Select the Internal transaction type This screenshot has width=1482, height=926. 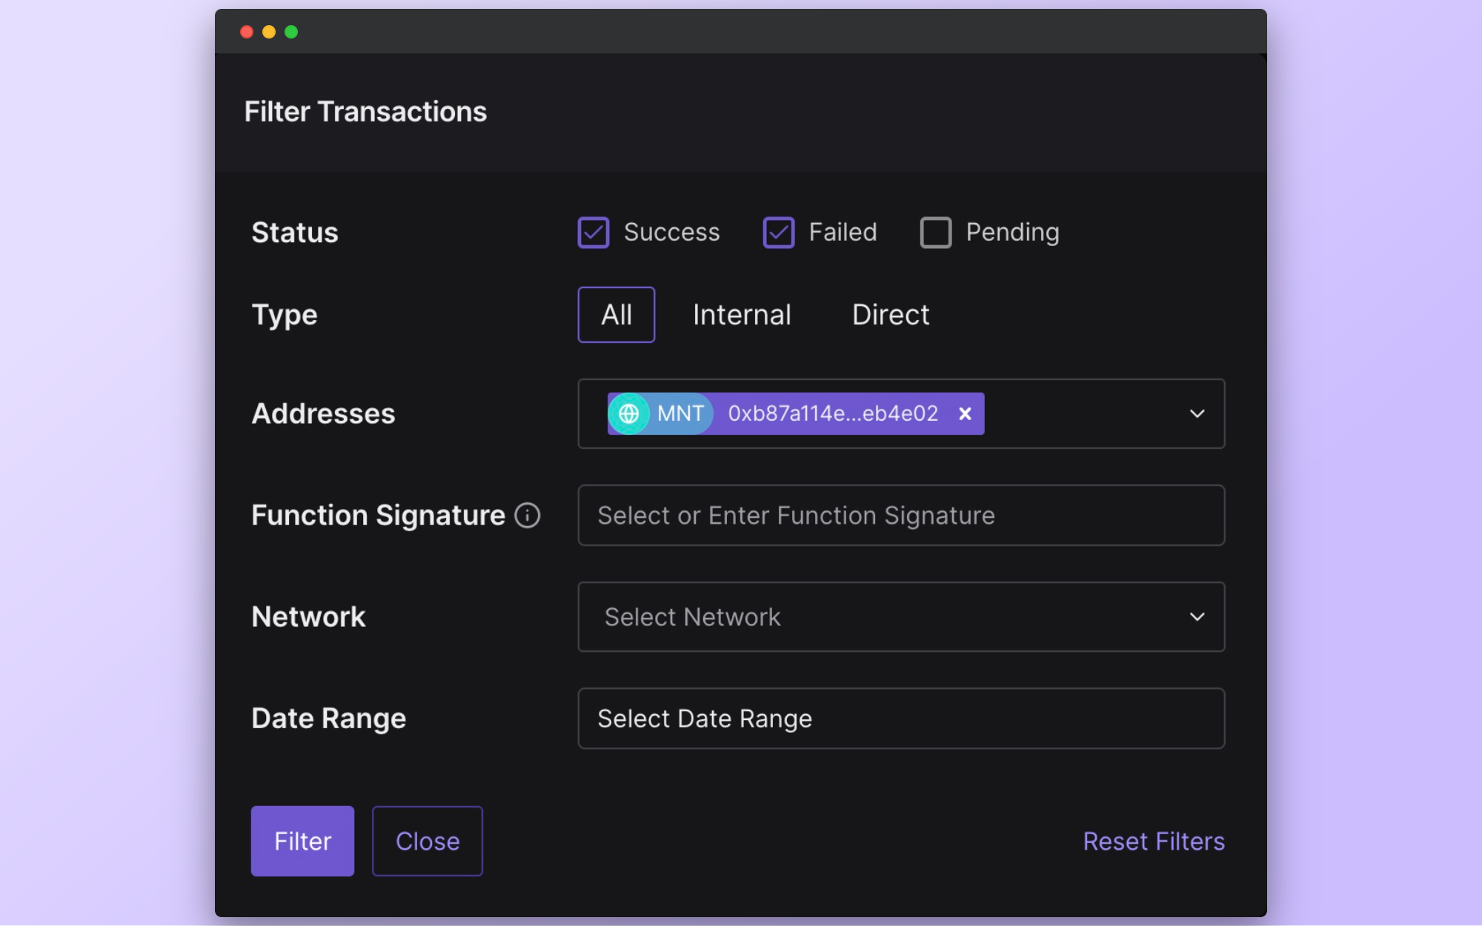point(742,314)
